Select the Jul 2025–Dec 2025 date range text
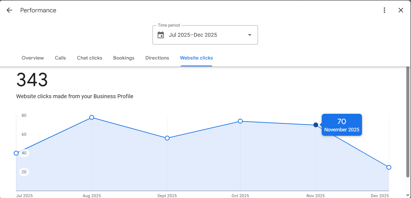This screenshot has width=411, height=198. [193, 35]
